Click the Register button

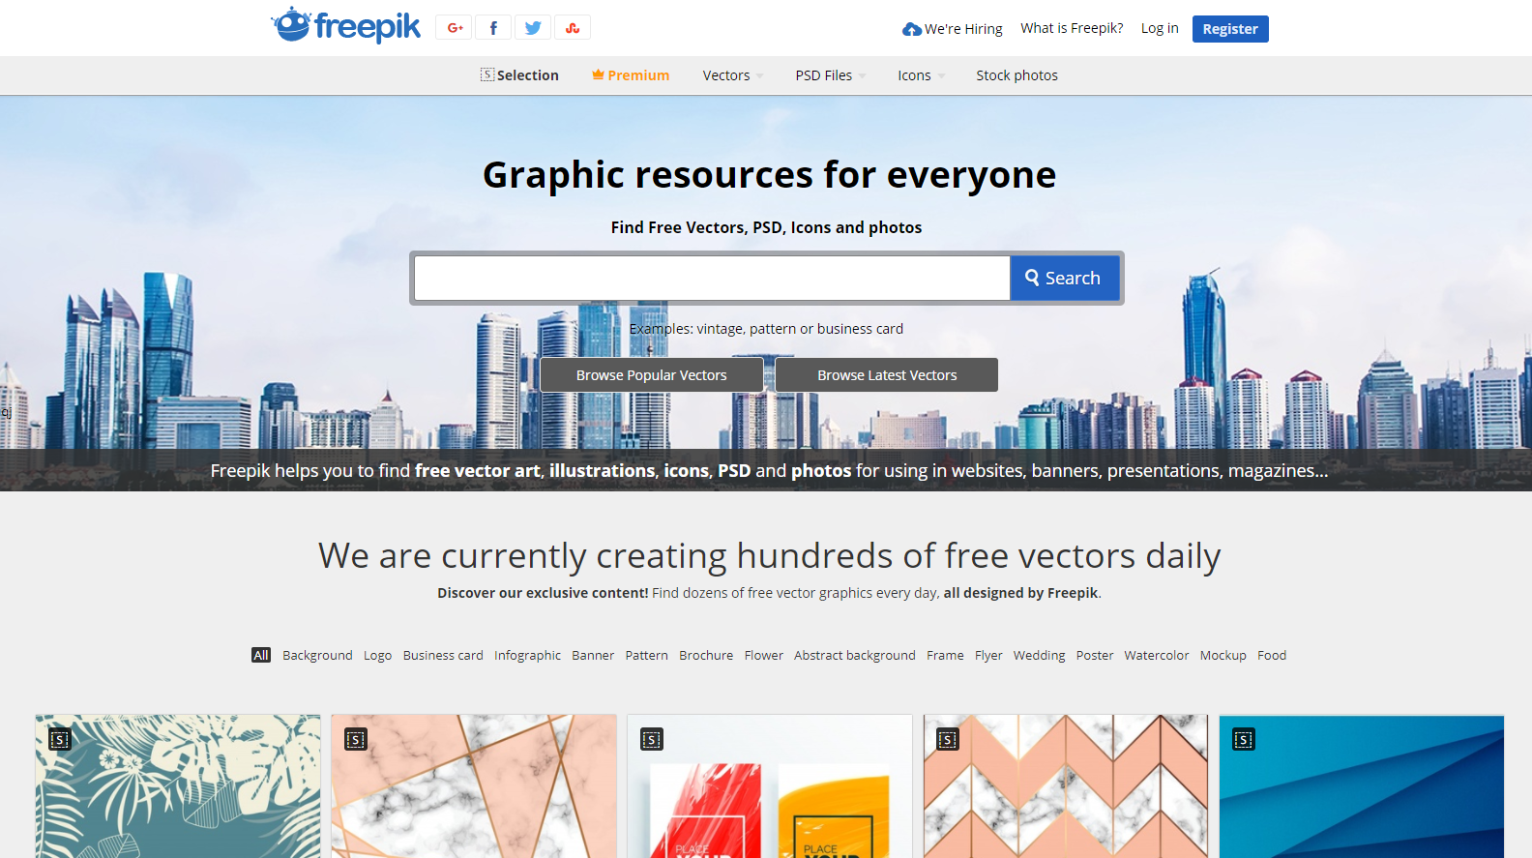click(1230, 29)
